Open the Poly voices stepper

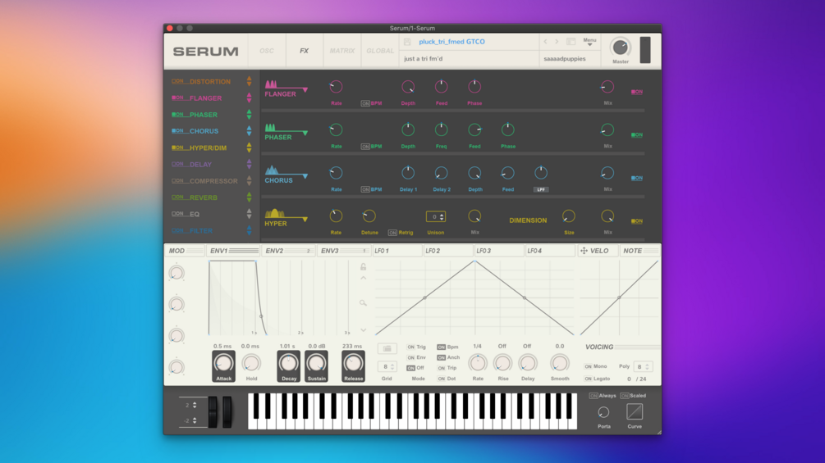click(x=643, y=367)
